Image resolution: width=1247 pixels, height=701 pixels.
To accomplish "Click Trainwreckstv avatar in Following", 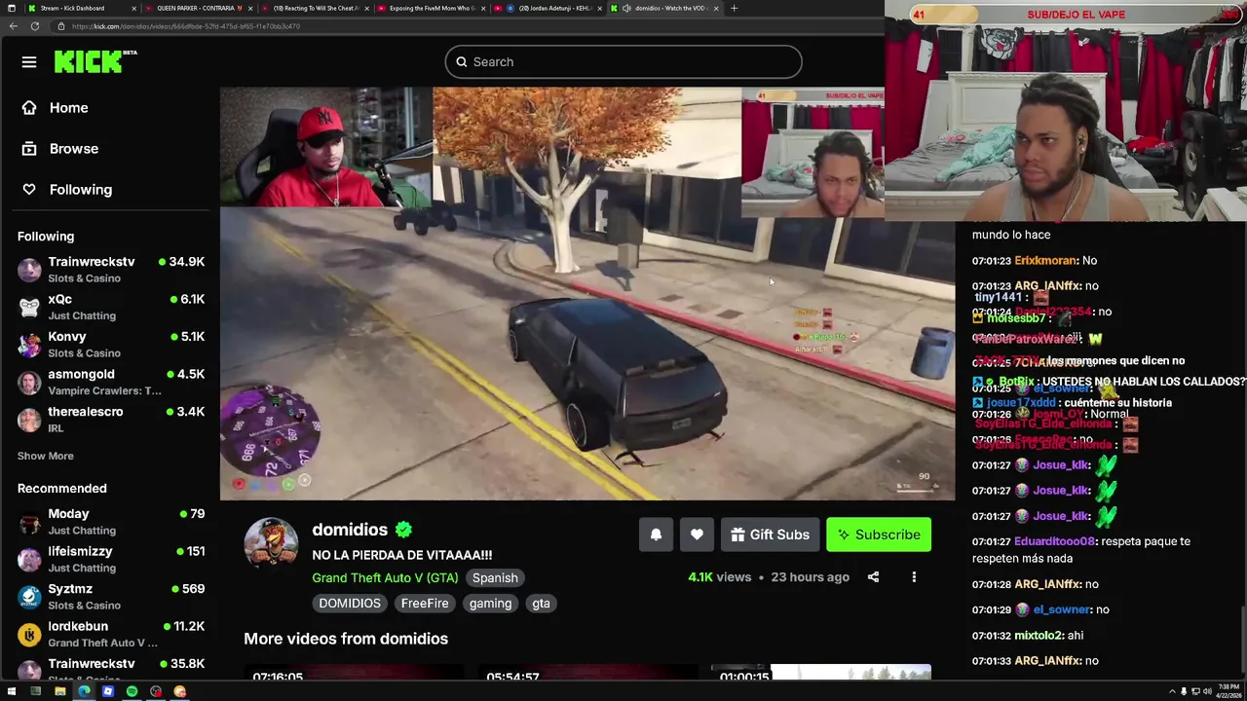I will pyautogui.click(x=30, y=270).
